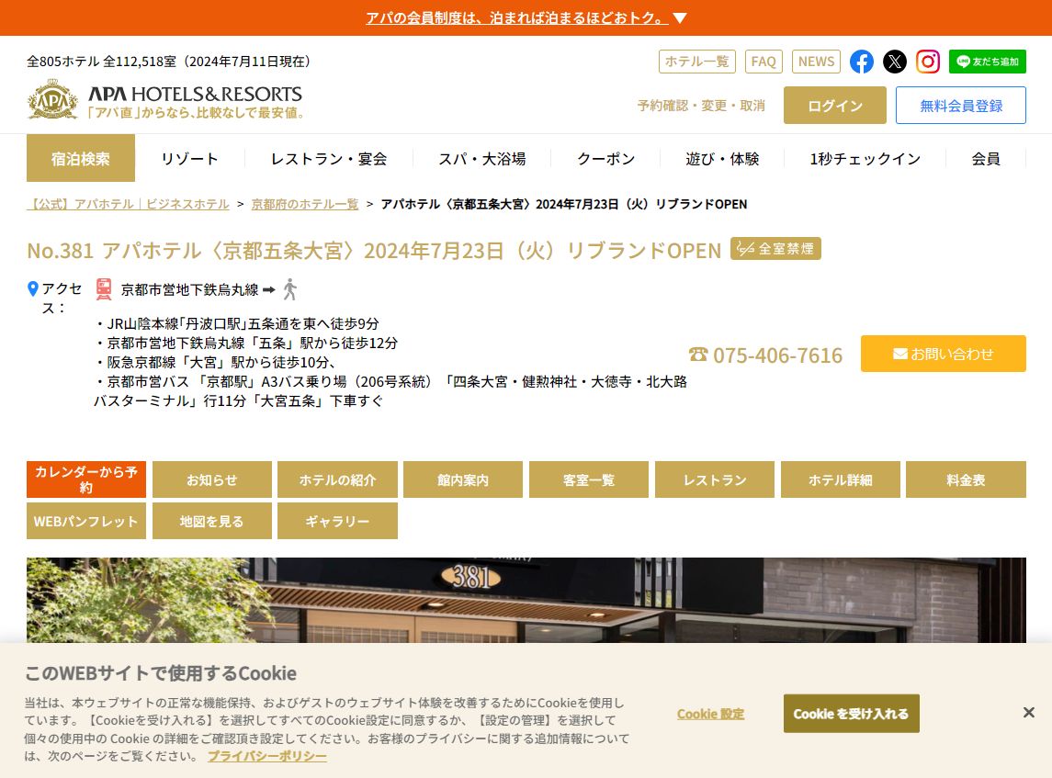The width and height of the screenshot is (1052, 778).
Task: Click the お問い合わせ button
Action: click(x=944, y=354)
